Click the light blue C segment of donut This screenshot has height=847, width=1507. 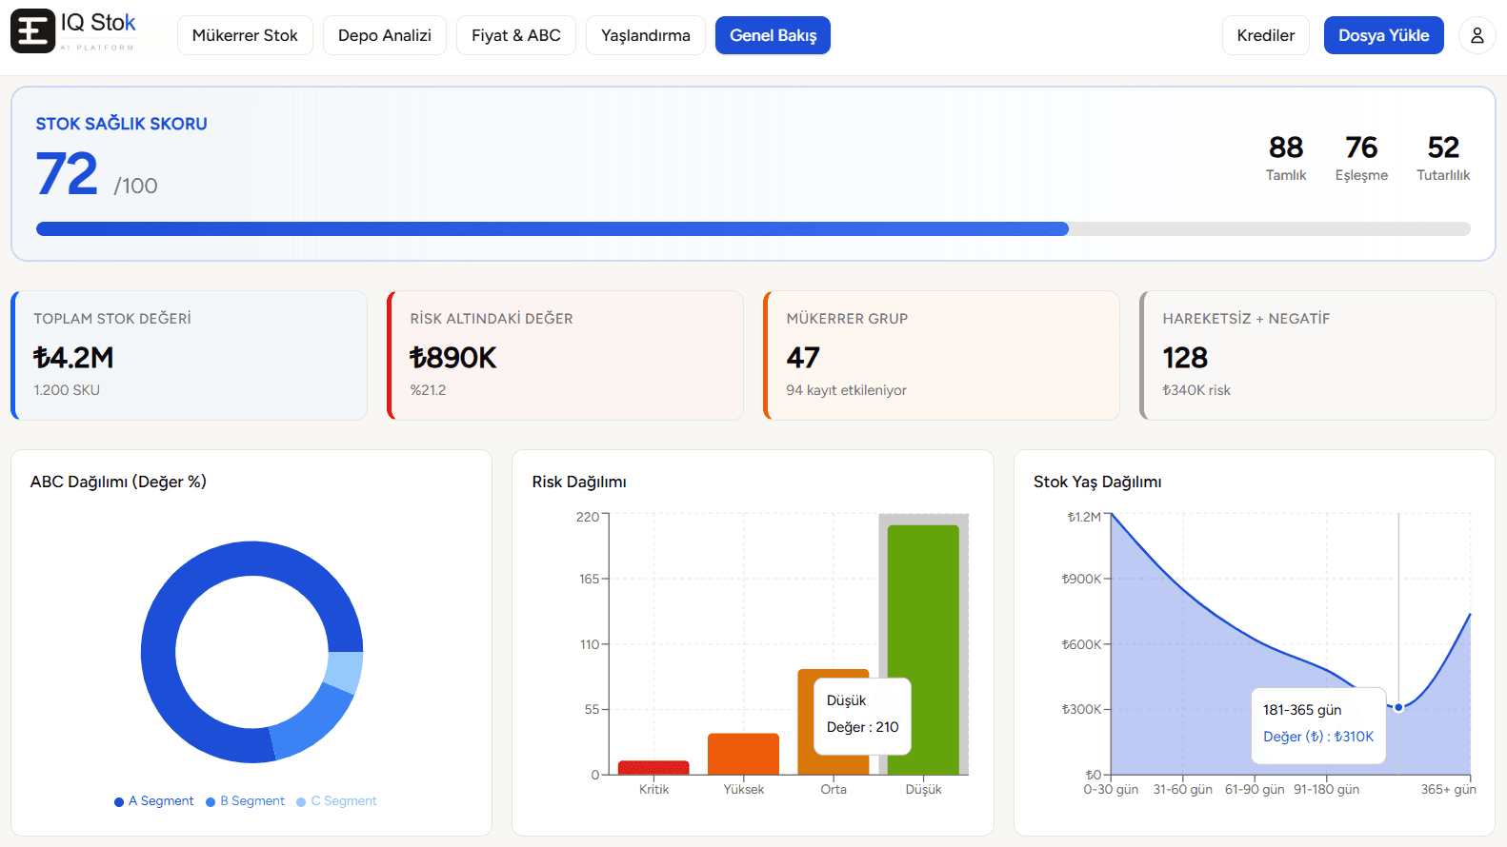coord(344,670)
